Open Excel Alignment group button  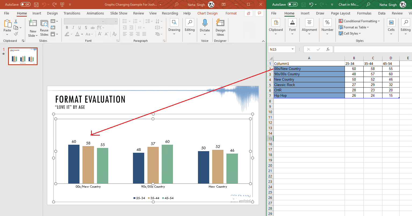pos(309,27)
